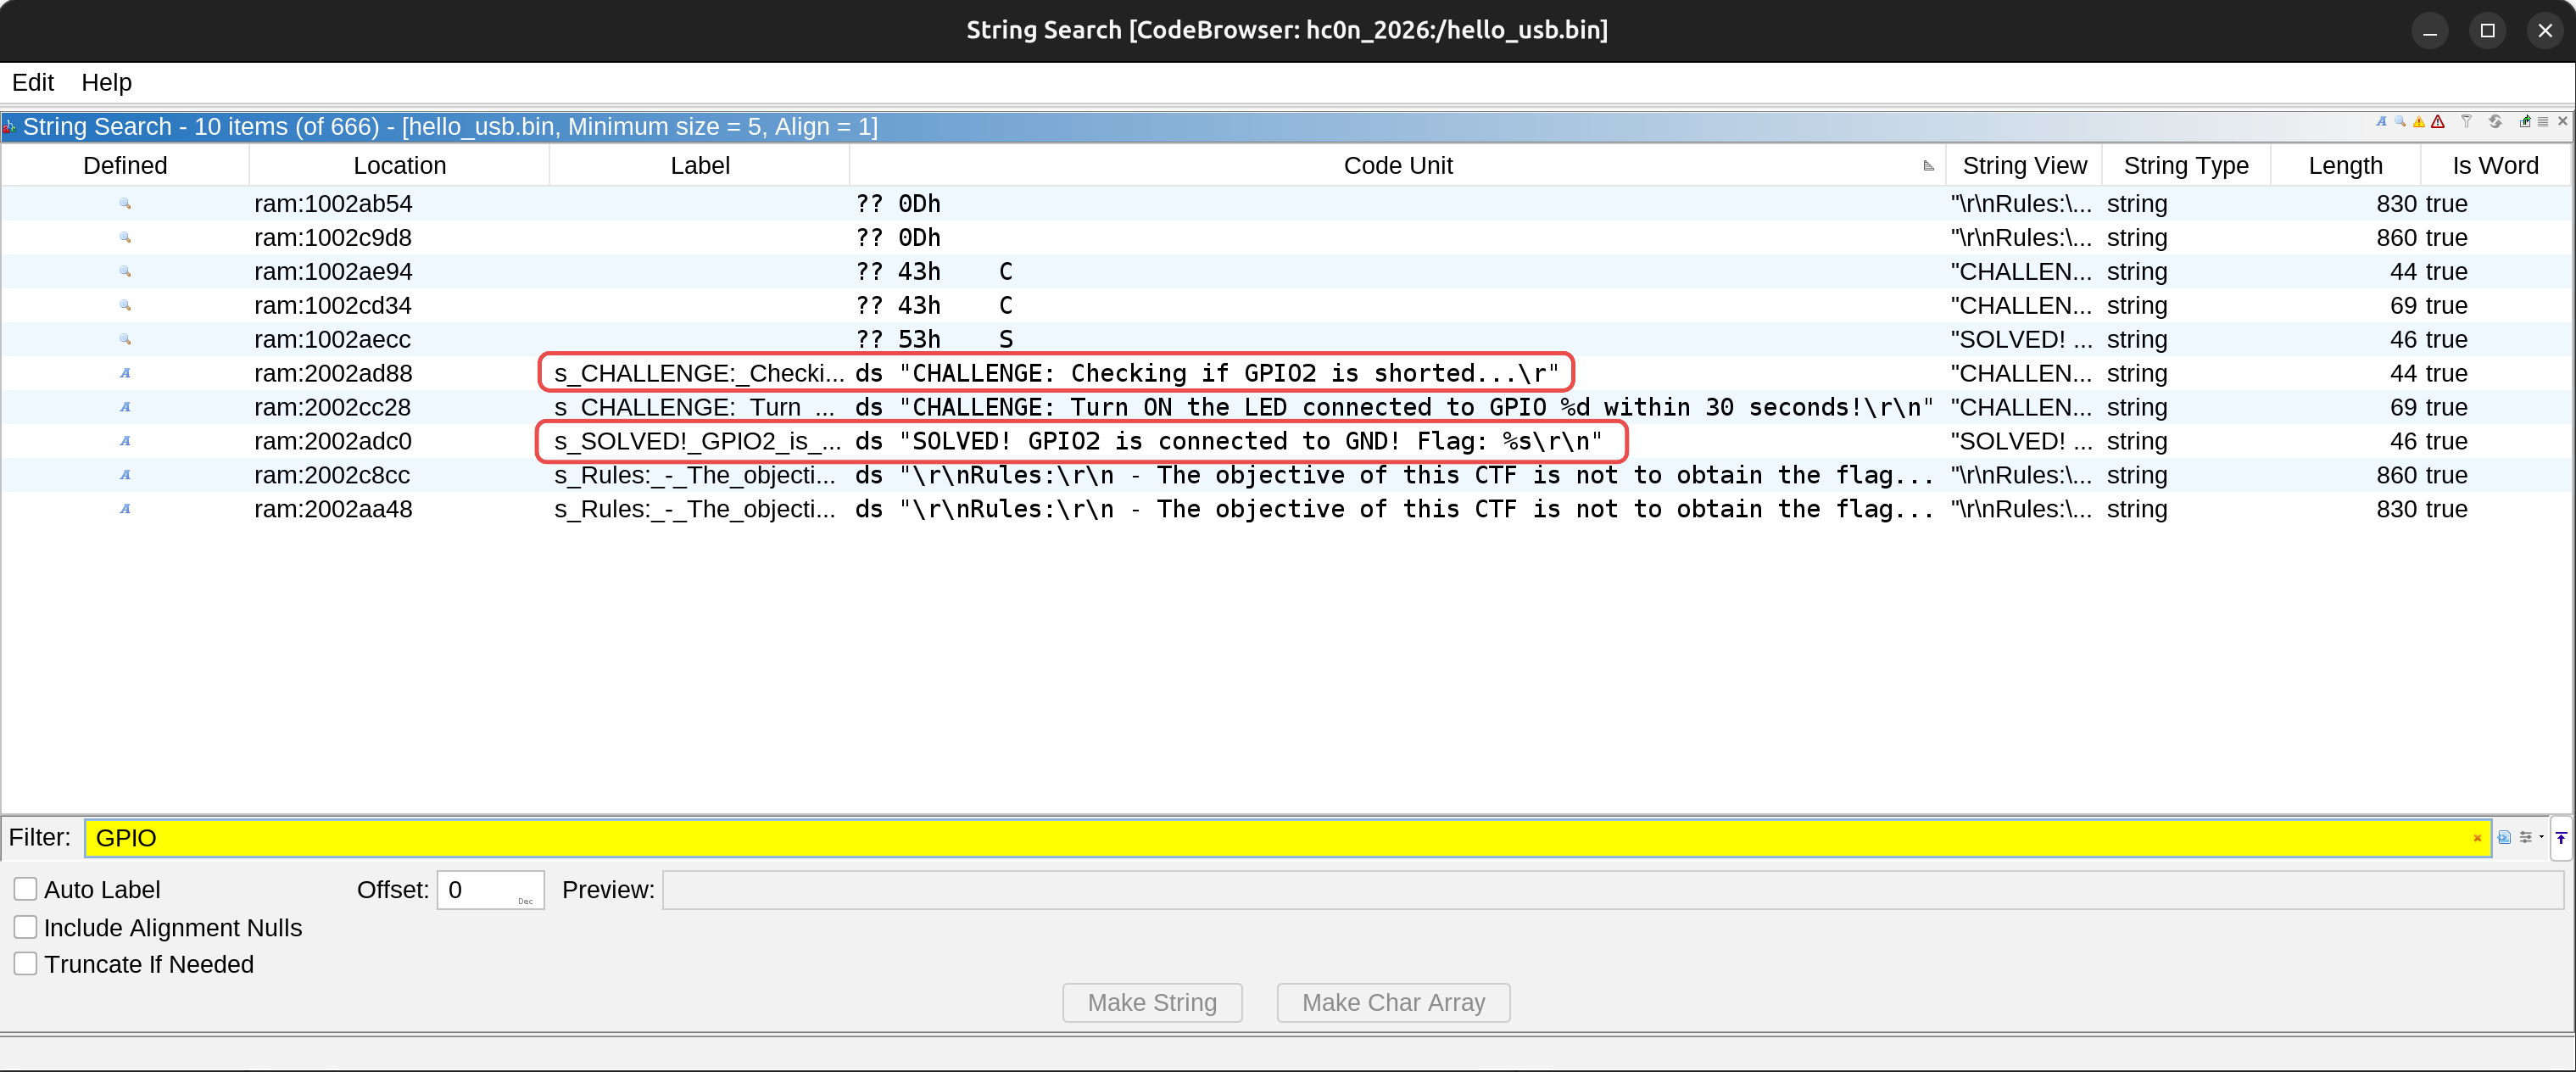Sort by the Code Unit column header
Viewport: 2576px width, 1072px height.
click(x=1397, y=166)
